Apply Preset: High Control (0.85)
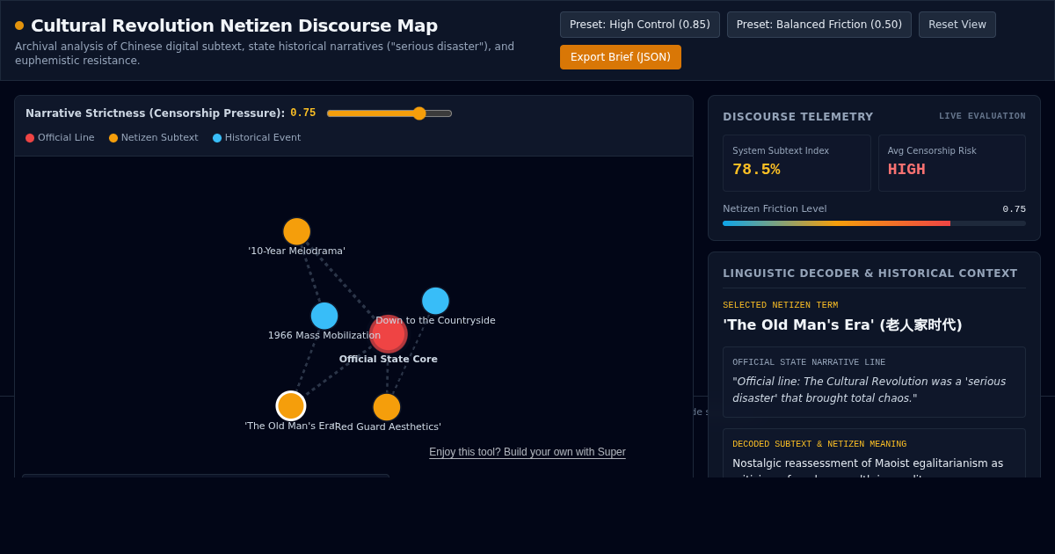This screenshot has width=1055, height=554. click(x=639, y=25)
